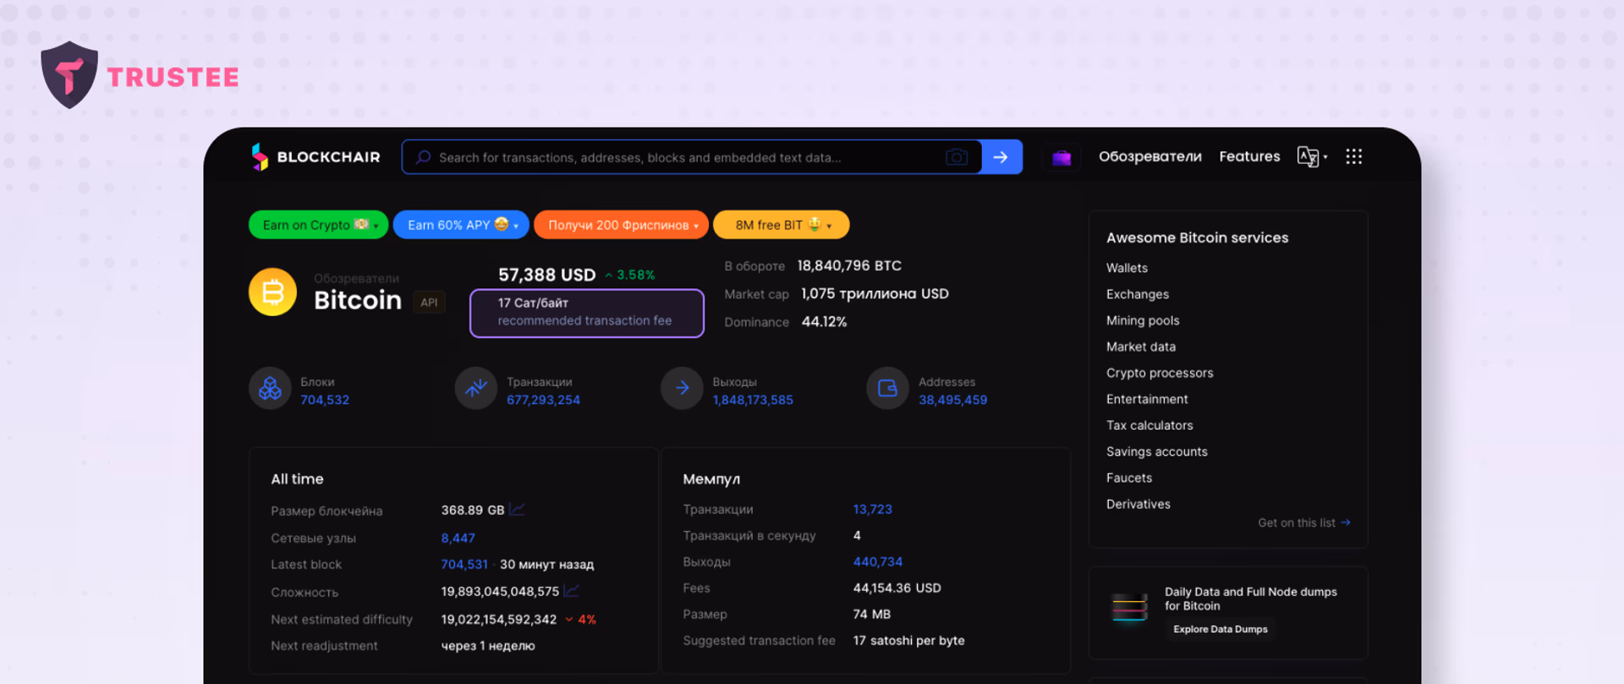Click the blocks count 704,532
This screenshot has width=1624, height=684.
(x=325, y=400)
